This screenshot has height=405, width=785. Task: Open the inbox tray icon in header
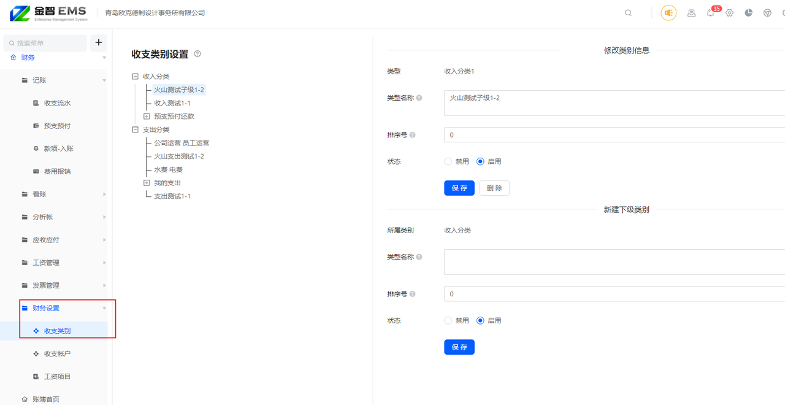[691, 13]
